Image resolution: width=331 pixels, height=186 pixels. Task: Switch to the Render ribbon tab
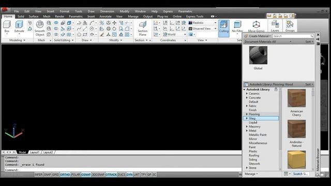tap(59, 17)
